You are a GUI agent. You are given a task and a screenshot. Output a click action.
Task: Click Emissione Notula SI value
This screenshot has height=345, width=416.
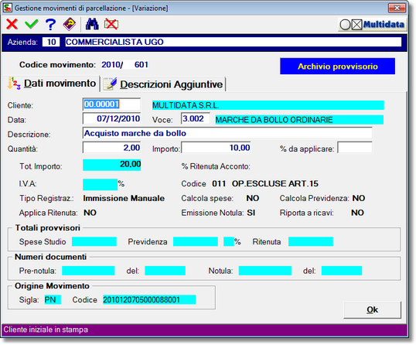tap(251, 213)
